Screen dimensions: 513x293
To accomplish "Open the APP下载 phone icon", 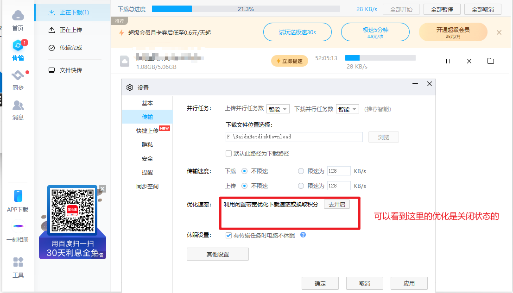I will pyautogui.click(x=18, y=196).
